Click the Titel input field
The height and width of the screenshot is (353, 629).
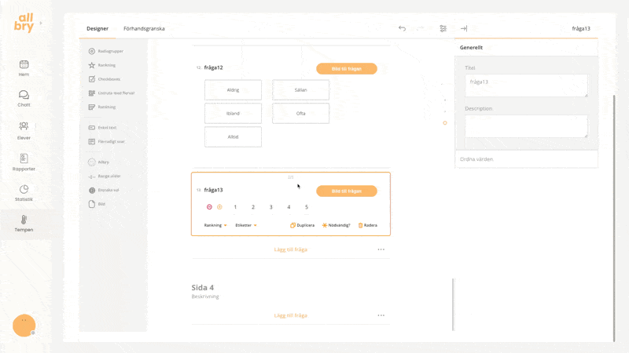point(526,86)
